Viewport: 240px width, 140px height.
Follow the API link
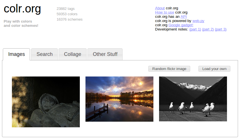point(183,17)
